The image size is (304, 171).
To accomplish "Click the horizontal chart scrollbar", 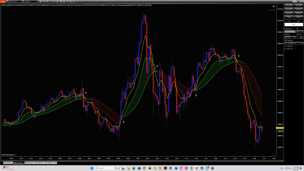I will 142,160.
